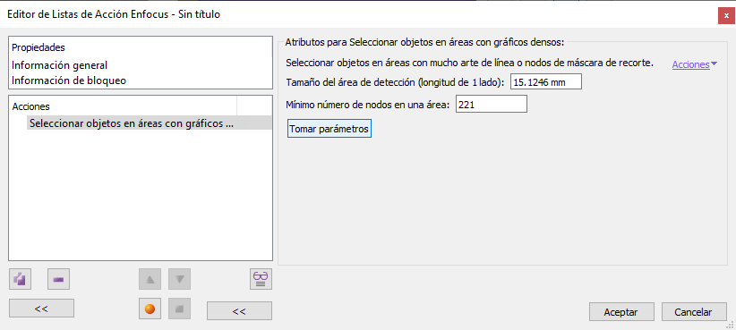Collapse panel with left << button
Image resolution: width=736 pixels, height=330 pixels.
tap(41, 309)
